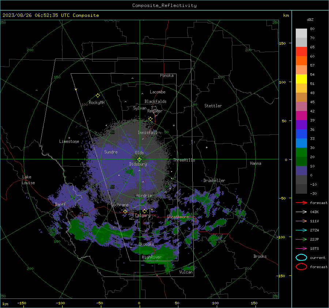The height and width of the screenshot is (308, 329).
Task: Click the white plus marker west of Hanna
Action: click(x=207, y=147)
